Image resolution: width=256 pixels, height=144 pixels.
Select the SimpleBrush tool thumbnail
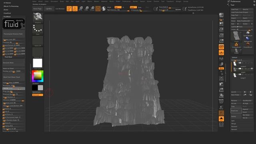click(236, 44)
